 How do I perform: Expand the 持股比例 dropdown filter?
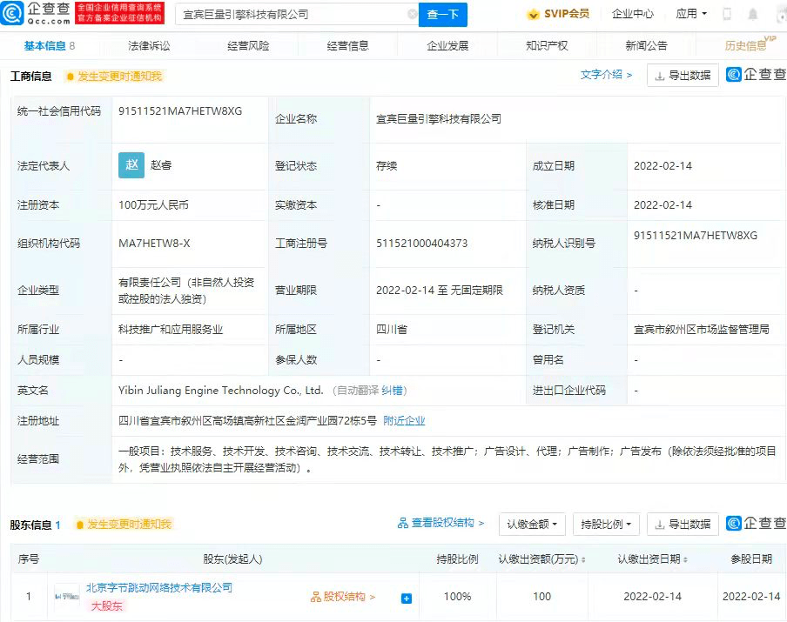pos(606,525)
